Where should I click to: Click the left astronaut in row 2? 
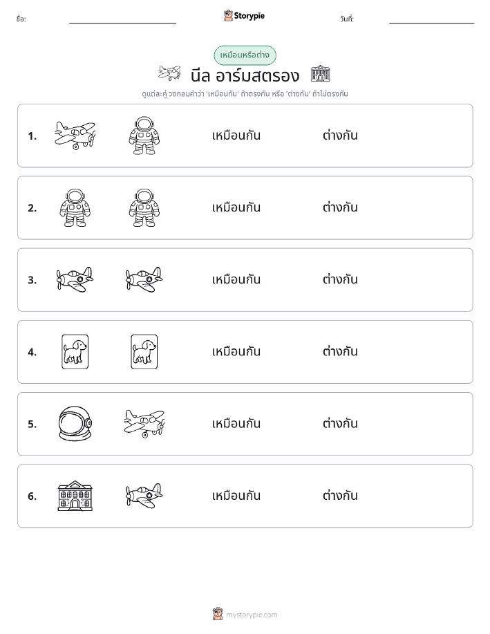(75, 207)
